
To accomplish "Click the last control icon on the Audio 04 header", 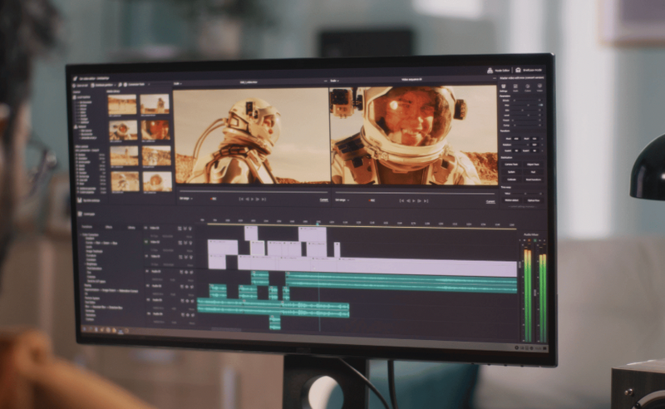I will click(x=193, y=315).
